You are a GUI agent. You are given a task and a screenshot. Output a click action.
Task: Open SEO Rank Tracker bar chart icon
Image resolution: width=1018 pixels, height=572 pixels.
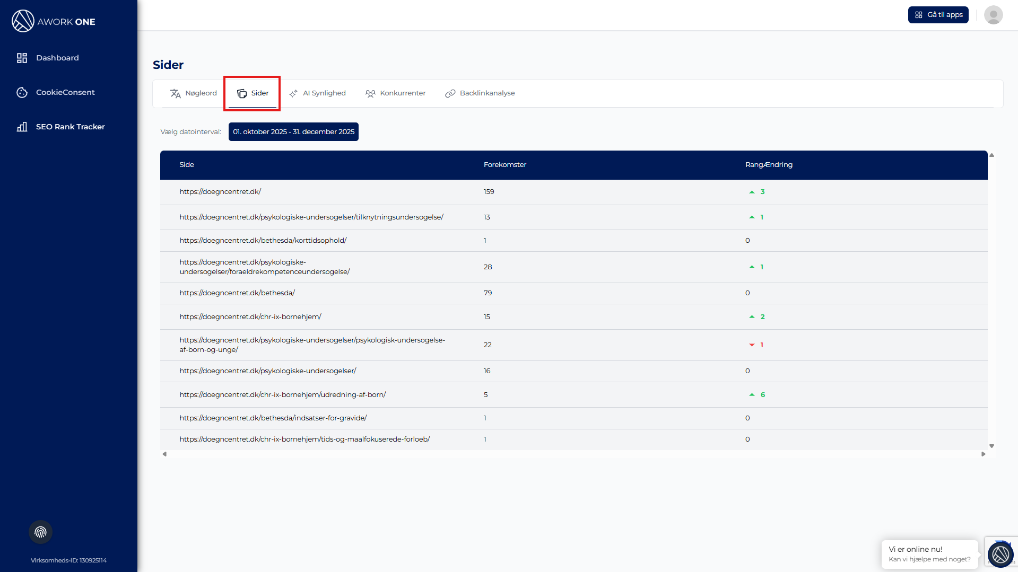click(22, 127)
